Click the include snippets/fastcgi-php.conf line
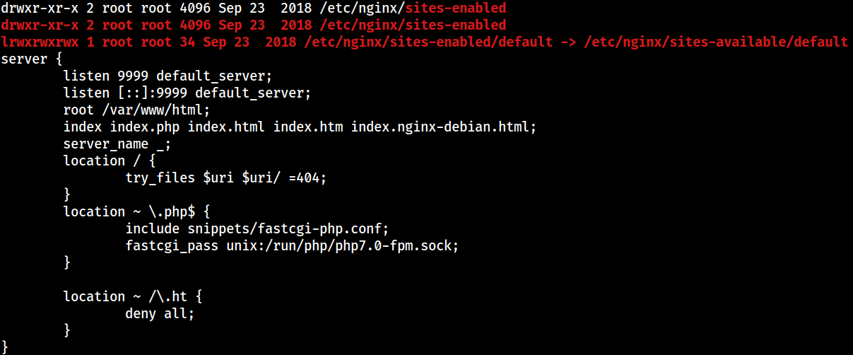The width and height of the screenshot is (853, 355). (257, 228)
